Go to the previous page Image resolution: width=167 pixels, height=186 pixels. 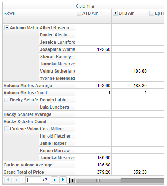coord(17,180)
